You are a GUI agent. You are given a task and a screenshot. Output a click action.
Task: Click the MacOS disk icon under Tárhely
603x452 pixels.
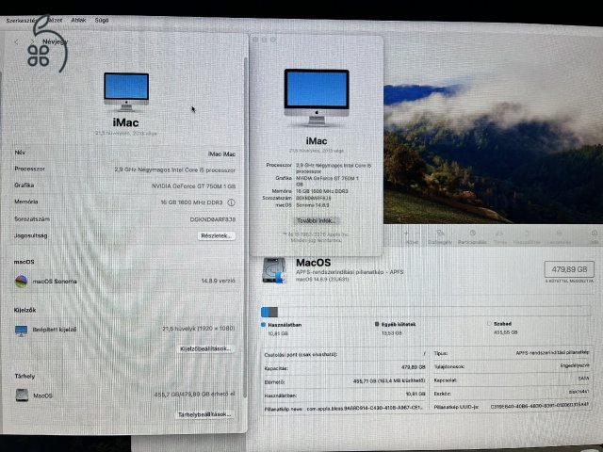point(22,395)
